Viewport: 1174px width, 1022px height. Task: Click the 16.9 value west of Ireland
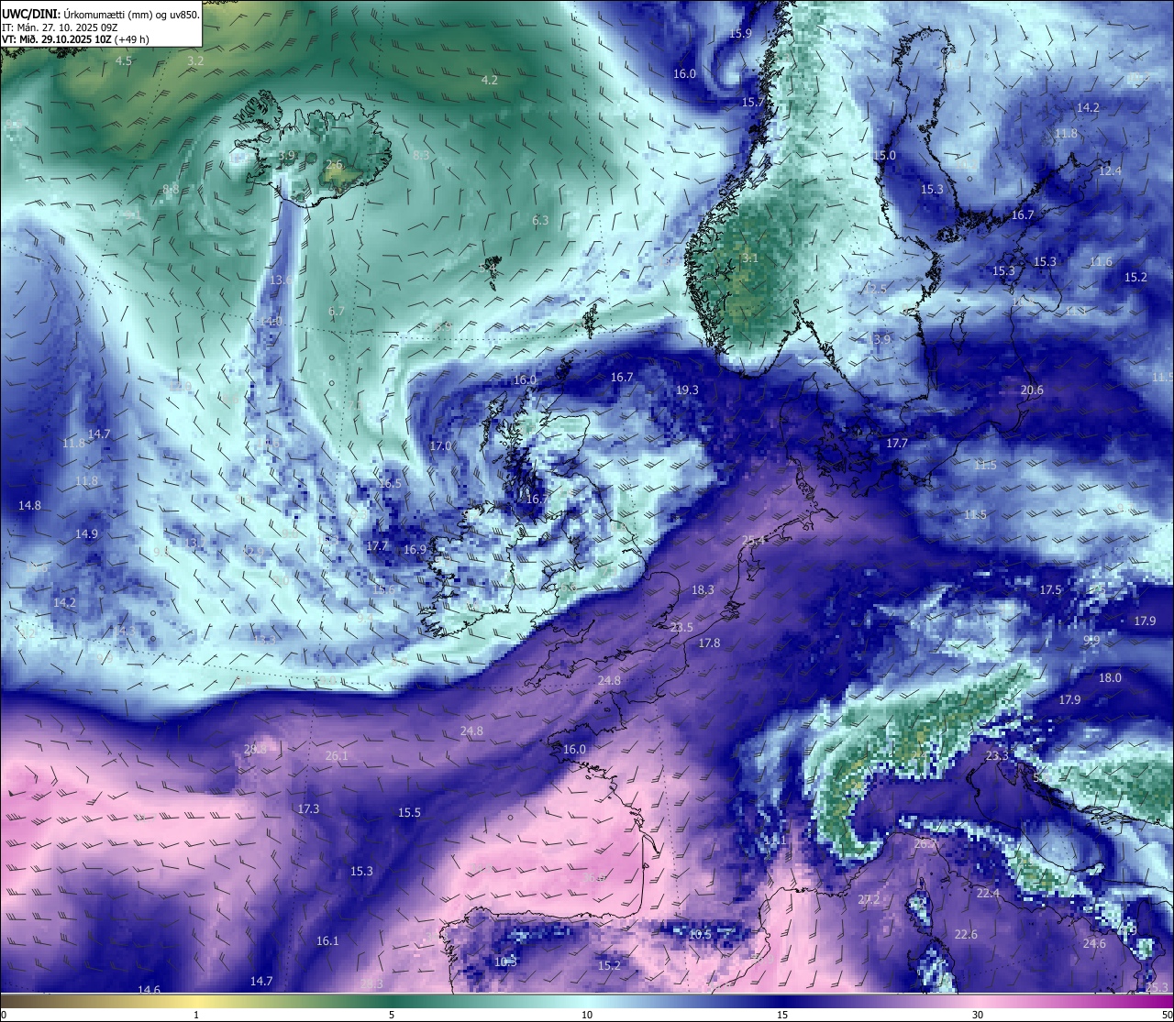pyautogui.click(x=415, y=550)
